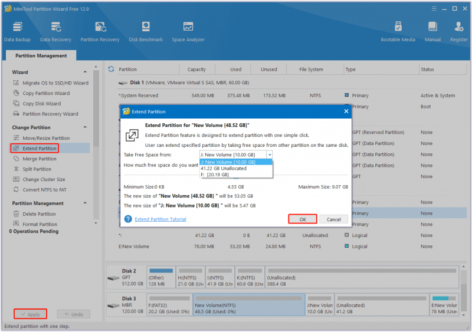Click the Register icon

point(459,32)
